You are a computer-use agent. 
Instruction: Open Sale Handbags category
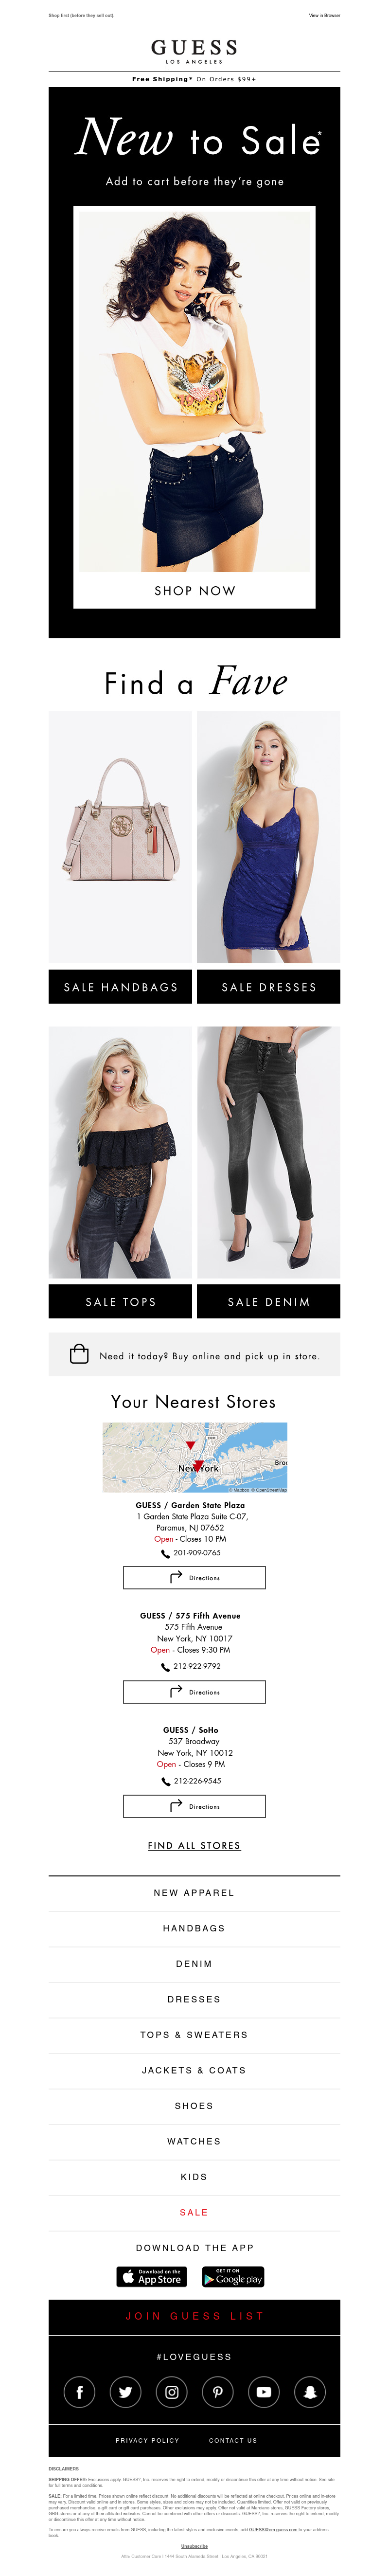click(x=121, y=987)
